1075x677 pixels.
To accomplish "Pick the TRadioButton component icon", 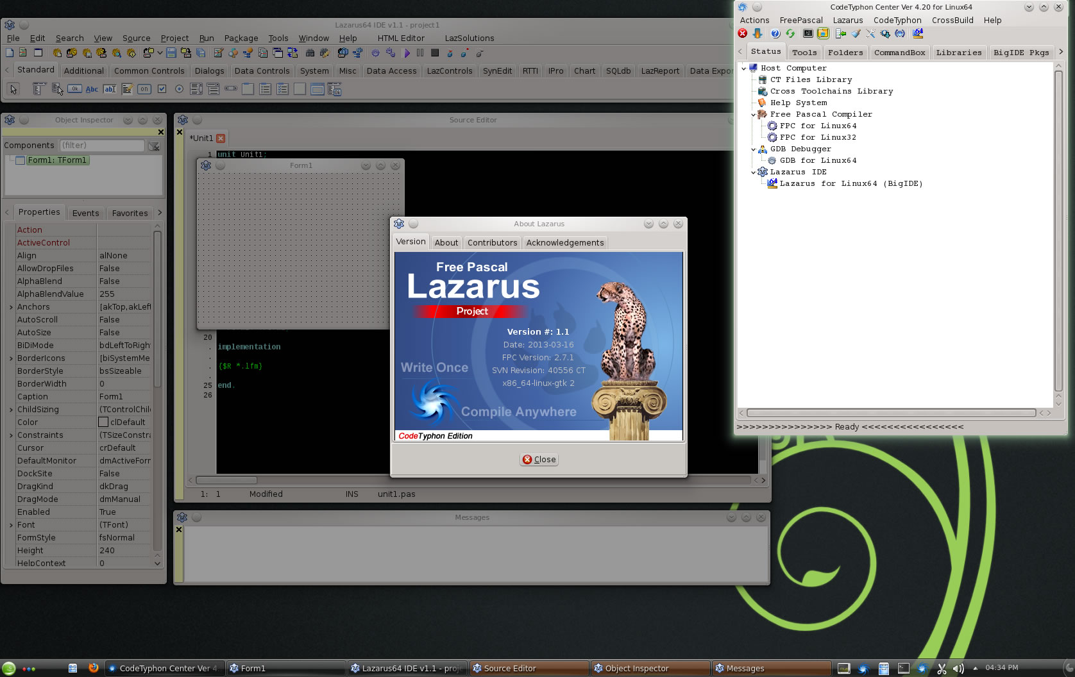I will 179,89.
